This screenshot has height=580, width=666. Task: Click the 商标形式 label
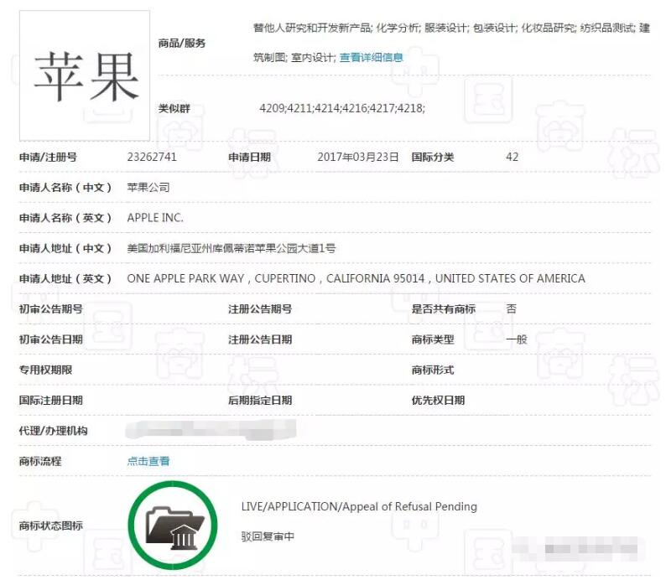pos(432,370)
